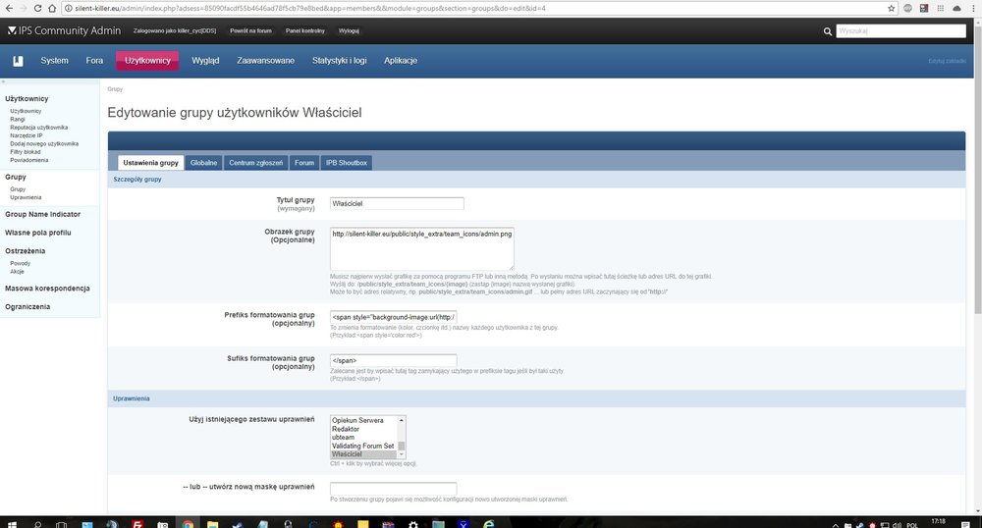This screenshot has width=982, height=528.
Task: Click the dashboard icon left of System
Action: [18, 61]
